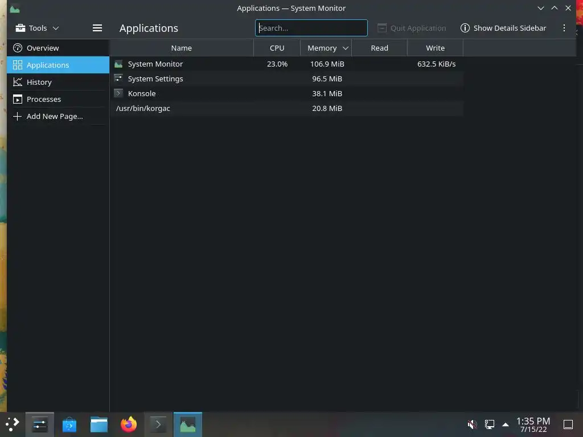The width and height of the screenshot is (583, 437).
Task: Click the Quit Application button
Action: click(412, 28)
